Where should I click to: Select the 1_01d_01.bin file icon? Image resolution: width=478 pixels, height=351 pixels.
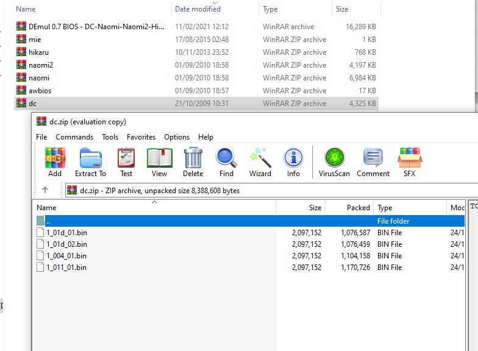click(40, 233)
